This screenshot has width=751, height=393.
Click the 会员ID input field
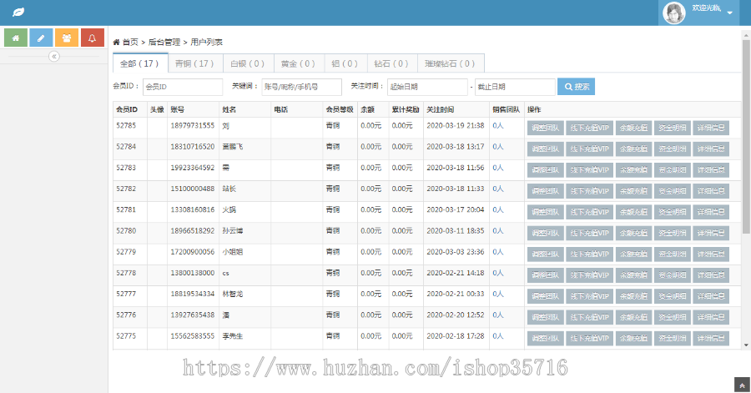tap(182, 87)
